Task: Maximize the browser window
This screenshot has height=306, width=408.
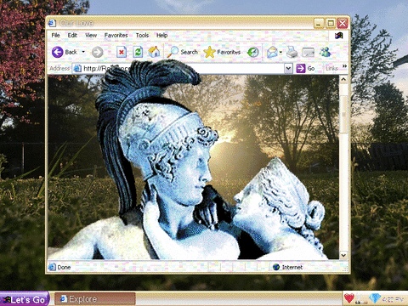Action: point(331,23)
